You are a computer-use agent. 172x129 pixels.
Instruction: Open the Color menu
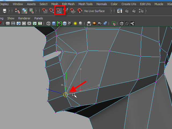pos(114,4)
